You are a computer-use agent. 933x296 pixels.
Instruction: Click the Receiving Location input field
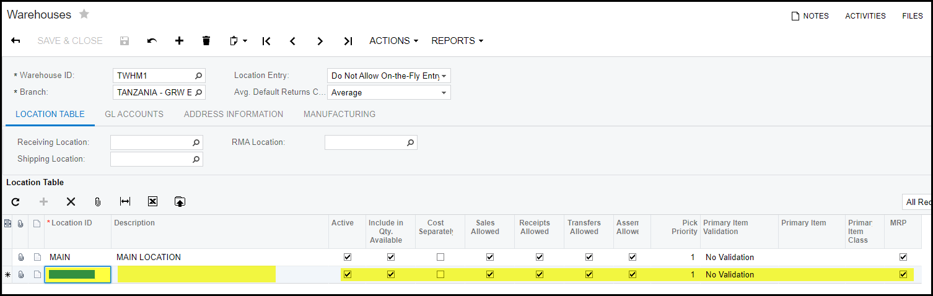coord(151,142)
